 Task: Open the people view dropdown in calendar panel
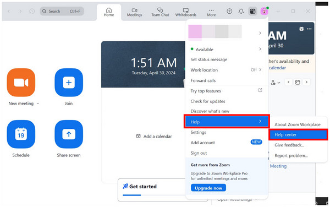coord(276,83)
